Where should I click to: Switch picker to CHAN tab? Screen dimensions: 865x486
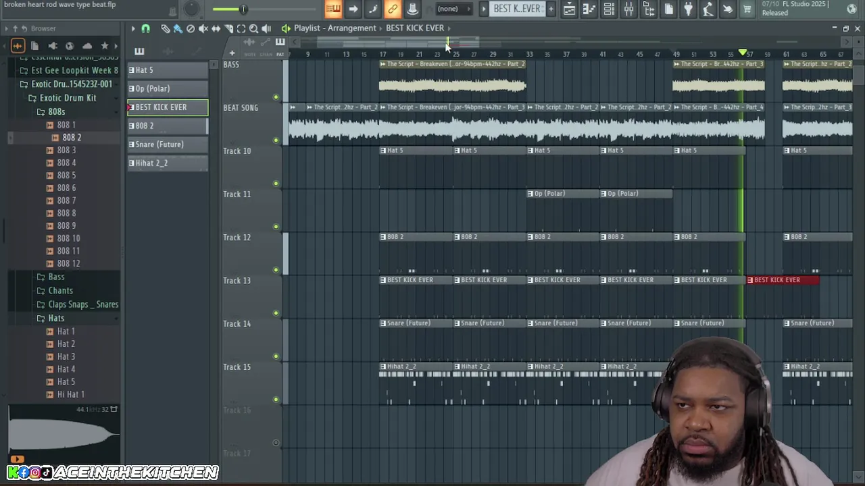click(265, 54)
